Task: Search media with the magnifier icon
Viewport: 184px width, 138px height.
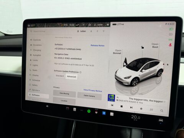Action: [x=162, y=111]
